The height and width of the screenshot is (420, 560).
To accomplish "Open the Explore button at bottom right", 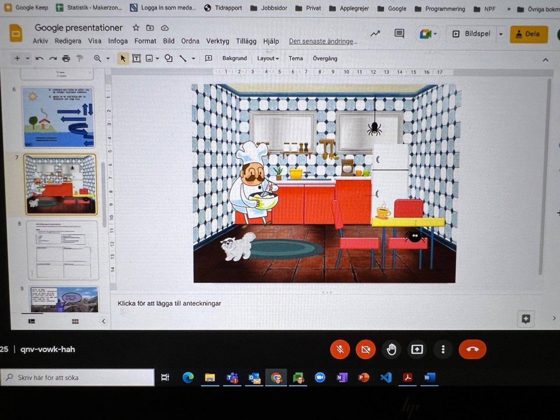I will [526, 318].
